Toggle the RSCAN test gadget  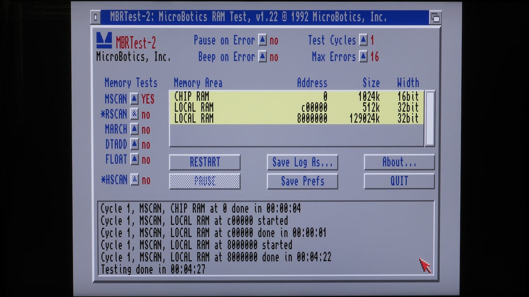click(134, 115)
